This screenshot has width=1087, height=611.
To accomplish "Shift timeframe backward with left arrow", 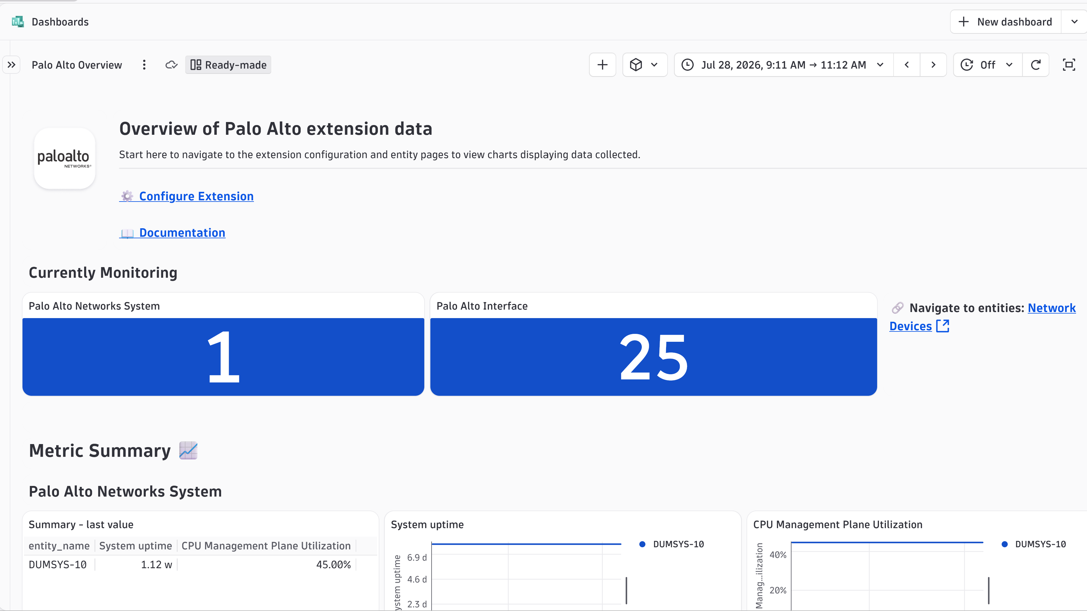I will (907, 65).
